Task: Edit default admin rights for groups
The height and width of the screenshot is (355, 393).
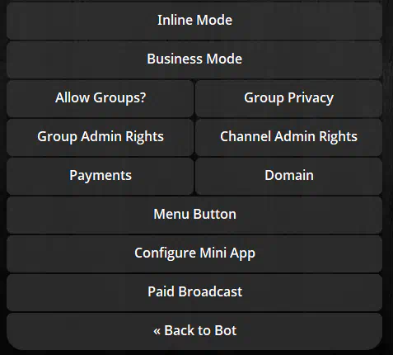Action: click(x=101, y=138)
